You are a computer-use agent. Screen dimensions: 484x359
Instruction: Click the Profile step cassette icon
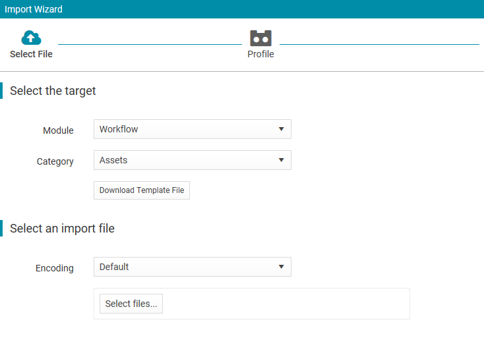point(260,38)
